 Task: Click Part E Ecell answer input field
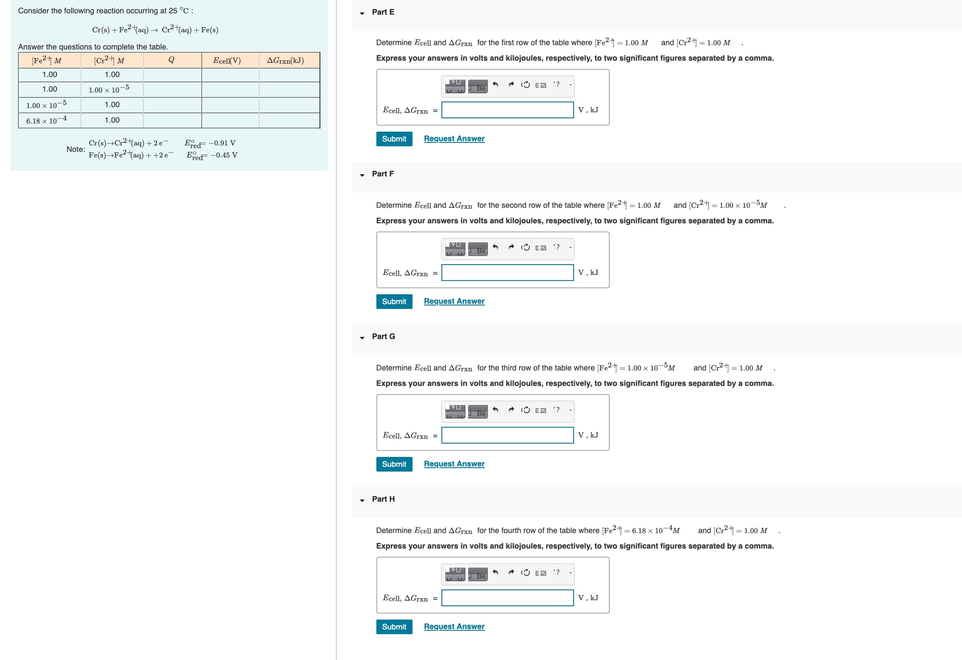[x=507, y=110]
